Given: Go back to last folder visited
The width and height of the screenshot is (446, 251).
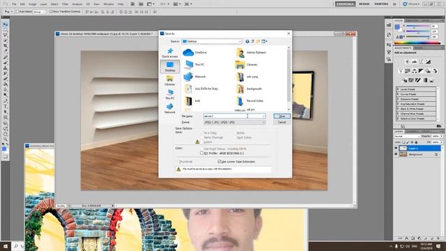Looking at the screenshot, I should 247,42.
